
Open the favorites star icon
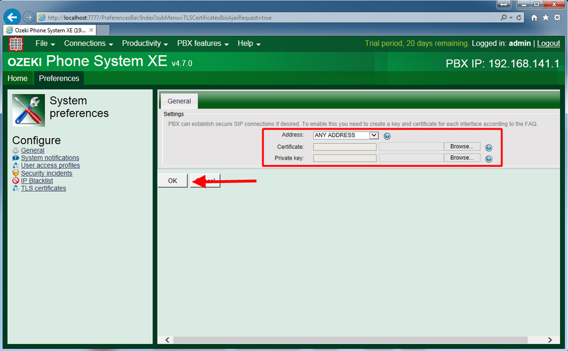click(545, 18)
